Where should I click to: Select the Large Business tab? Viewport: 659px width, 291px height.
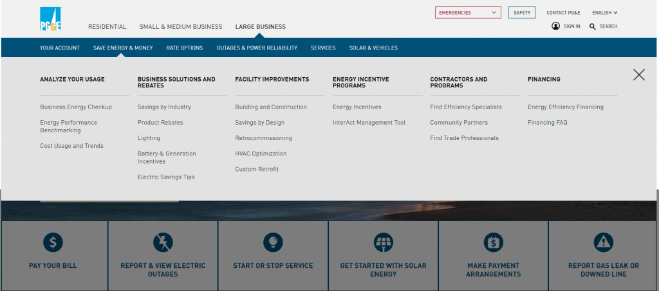point(260,27)
